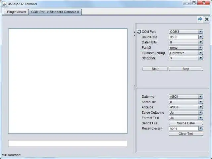Open the Baud Rate dropdown showing 9600
This screenshot has width=212, height=159.
pos(186,37)
